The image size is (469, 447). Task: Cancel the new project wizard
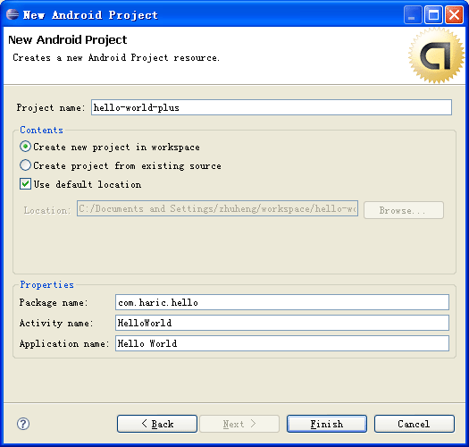pos(415,424)
